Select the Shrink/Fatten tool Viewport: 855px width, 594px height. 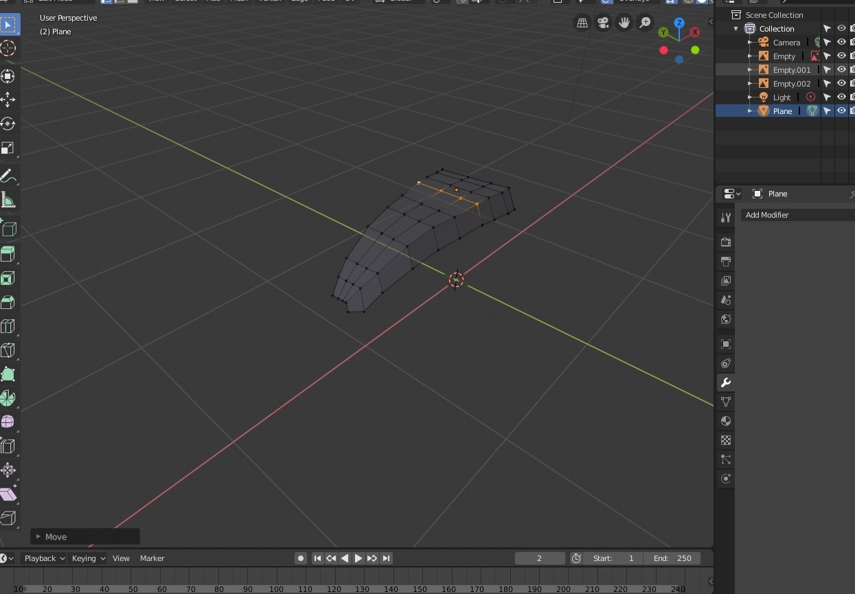click(x=8, y=470)
